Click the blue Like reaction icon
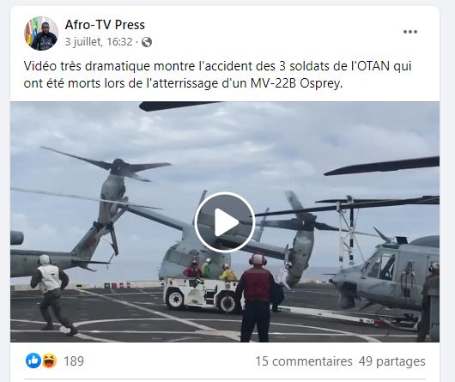455x382 pixels. pyautogui.click(x=33, y=361)
